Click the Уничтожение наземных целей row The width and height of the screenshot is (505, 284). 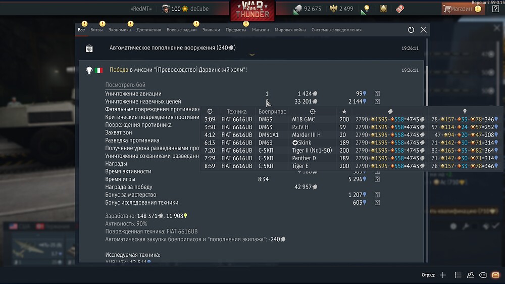tap(242, 101)
